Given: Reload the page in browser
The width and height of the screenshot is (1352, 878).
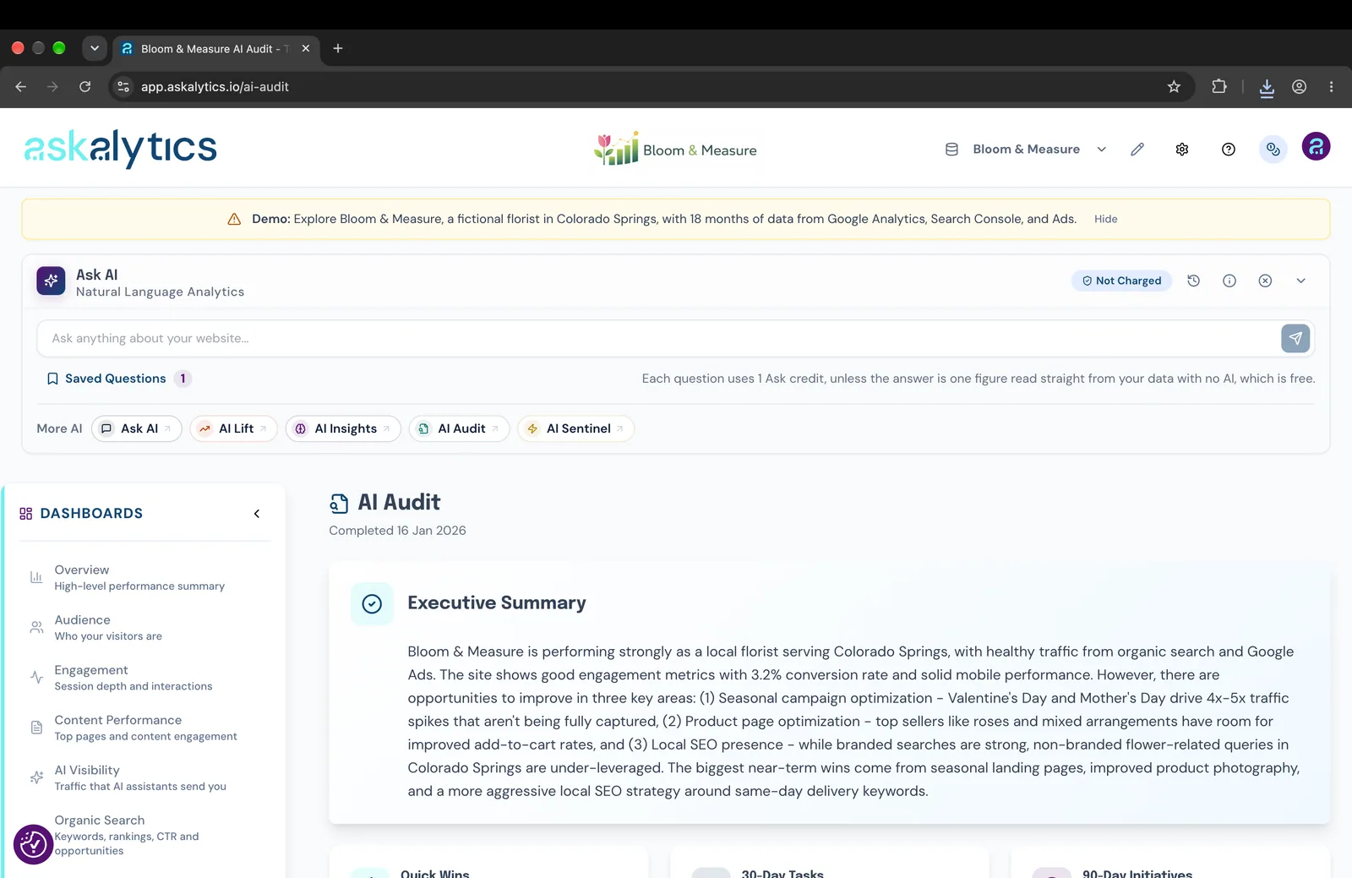Looking at the screenshot, I should click(84, 86).
